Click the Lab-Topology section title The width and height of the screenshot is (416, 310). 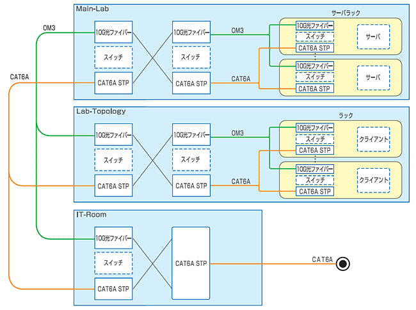[100, 111]
